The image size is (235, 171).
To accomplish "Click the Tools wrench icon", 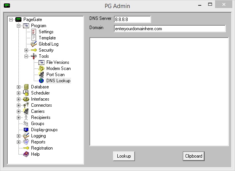I will pyautogui.click(x=34, y=56).
